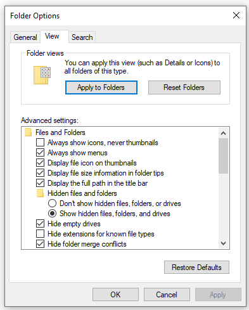
Task: Click the Folder Options title text
Action: (x=35, y=16)
